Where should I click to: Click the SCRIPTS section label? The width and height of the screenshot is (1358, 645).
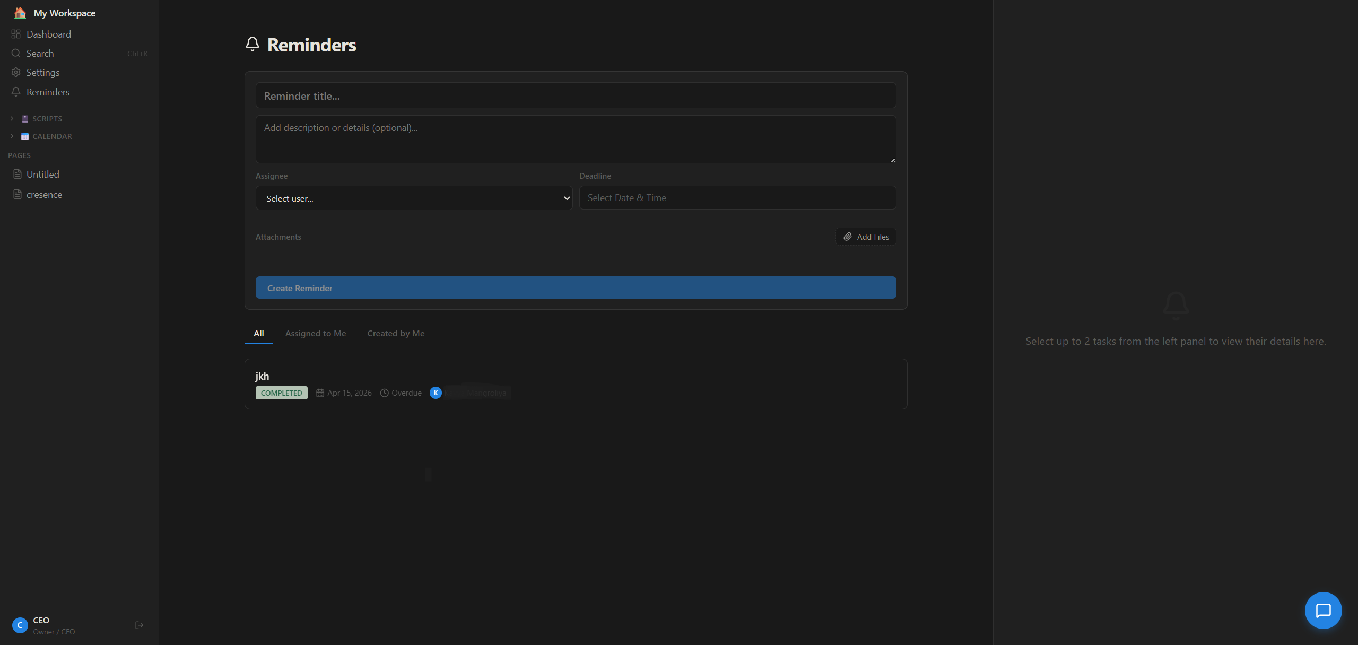pyautogui.click(x=47, y=119)
